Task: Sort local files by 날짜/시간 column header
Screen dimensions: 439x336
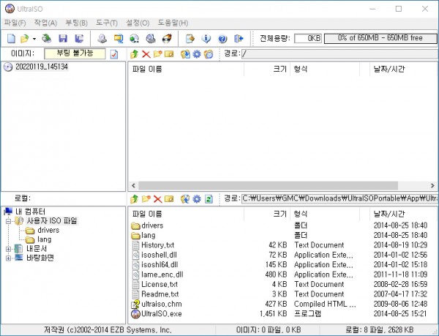Action: 404,214
